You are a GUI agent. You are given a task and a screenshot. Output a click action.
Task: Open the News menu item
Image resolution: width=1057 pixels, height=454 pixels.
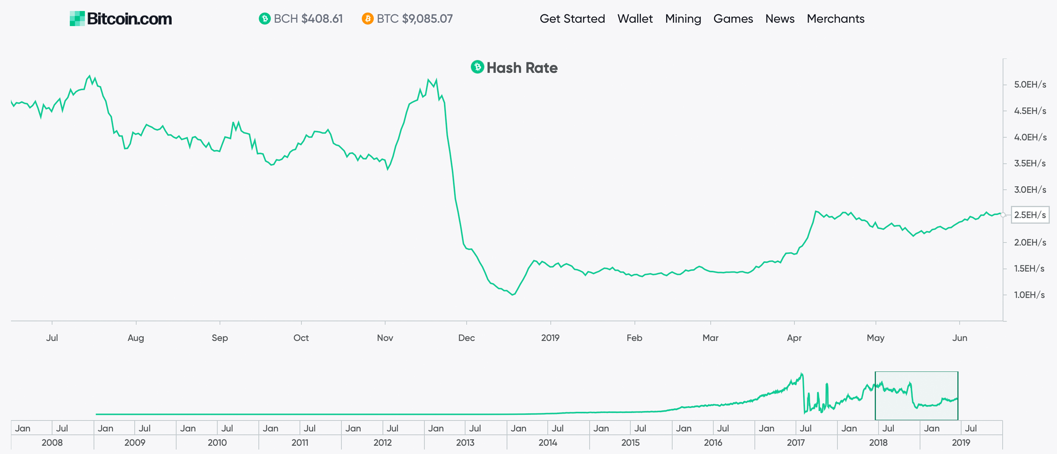[780, 18]
